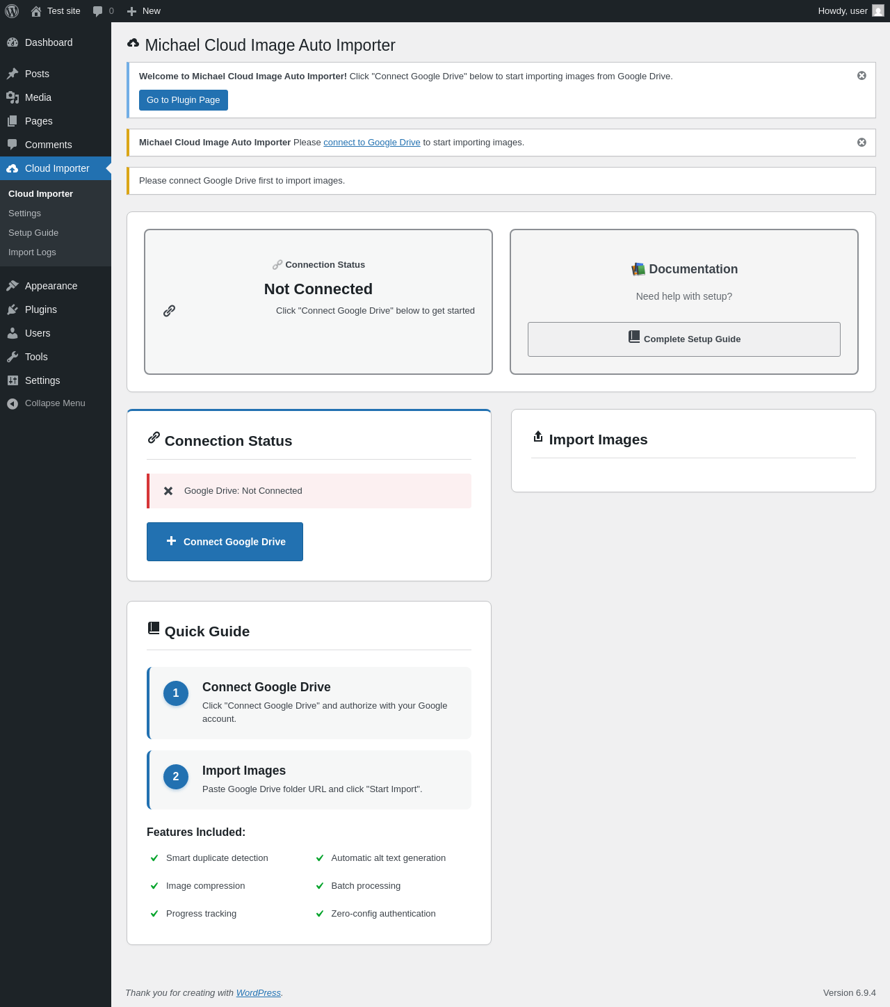
Task: Click the Posts pushpin icon
Action: coord(13,74)
